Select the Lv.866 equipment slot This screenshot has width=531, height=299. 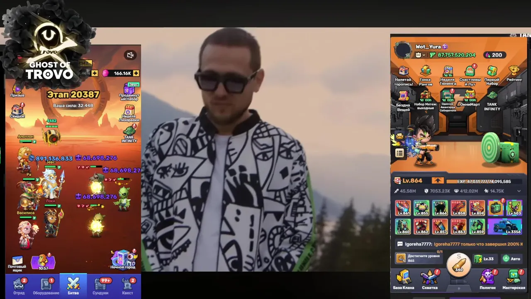pos(440,208)
